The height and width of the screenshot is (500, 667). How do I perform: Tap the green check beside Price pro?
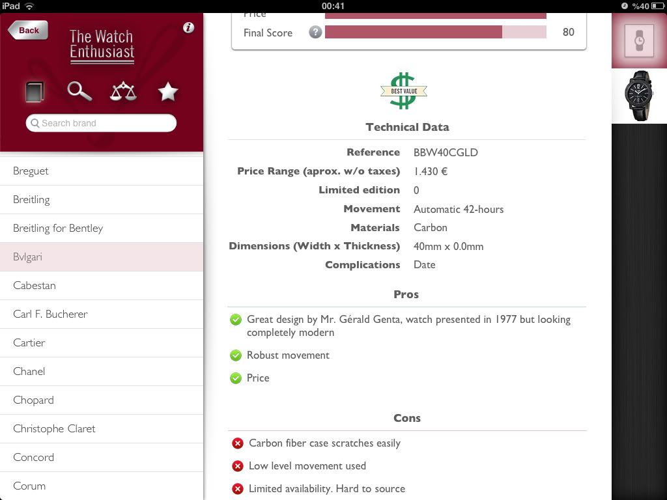pos(236,378)
